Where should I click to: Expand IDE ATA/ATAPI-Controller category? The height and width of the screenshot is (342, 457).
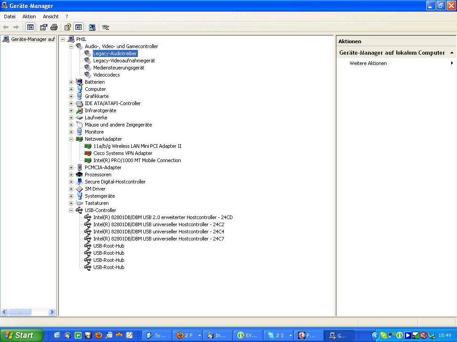pyautogui.click(x=71, y=103)
